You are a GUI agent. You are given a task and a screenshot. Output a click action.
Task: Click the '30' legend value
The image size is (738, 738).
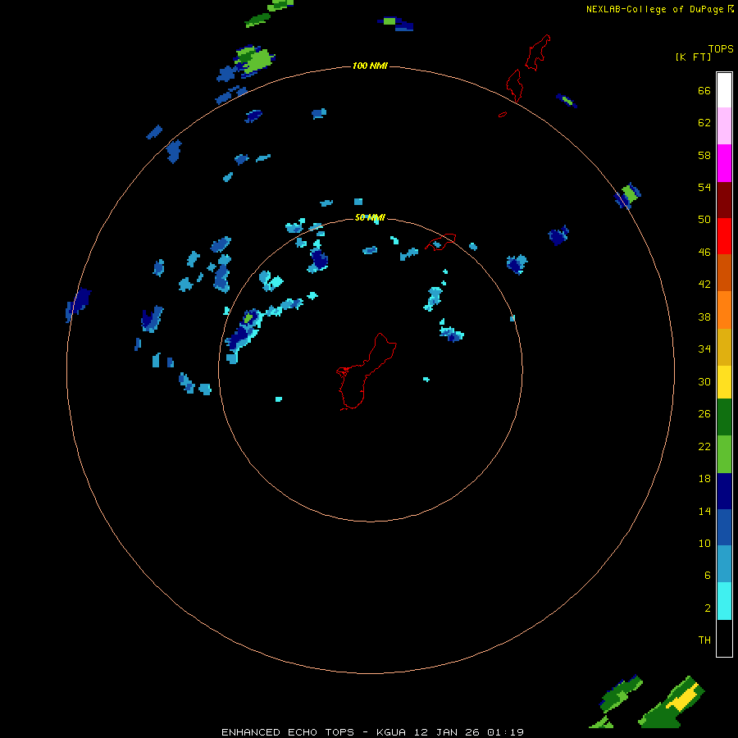pyautogui.click(x=704, y=381)
